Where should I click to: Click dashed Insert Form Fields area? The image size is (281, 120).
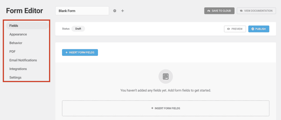tap(165, 108)
